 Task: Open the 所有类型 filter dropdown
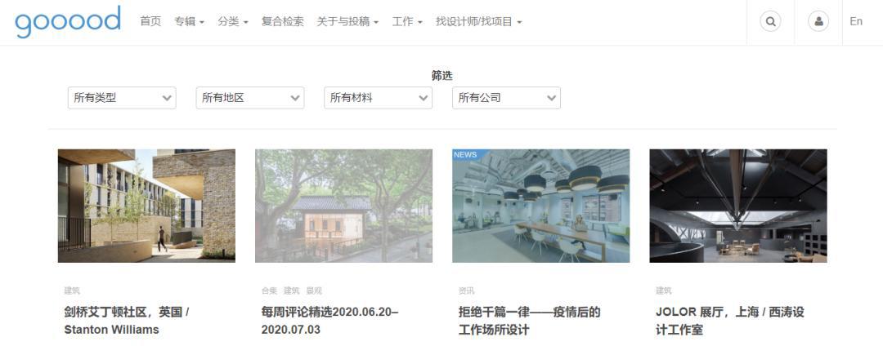coord(122,98)
